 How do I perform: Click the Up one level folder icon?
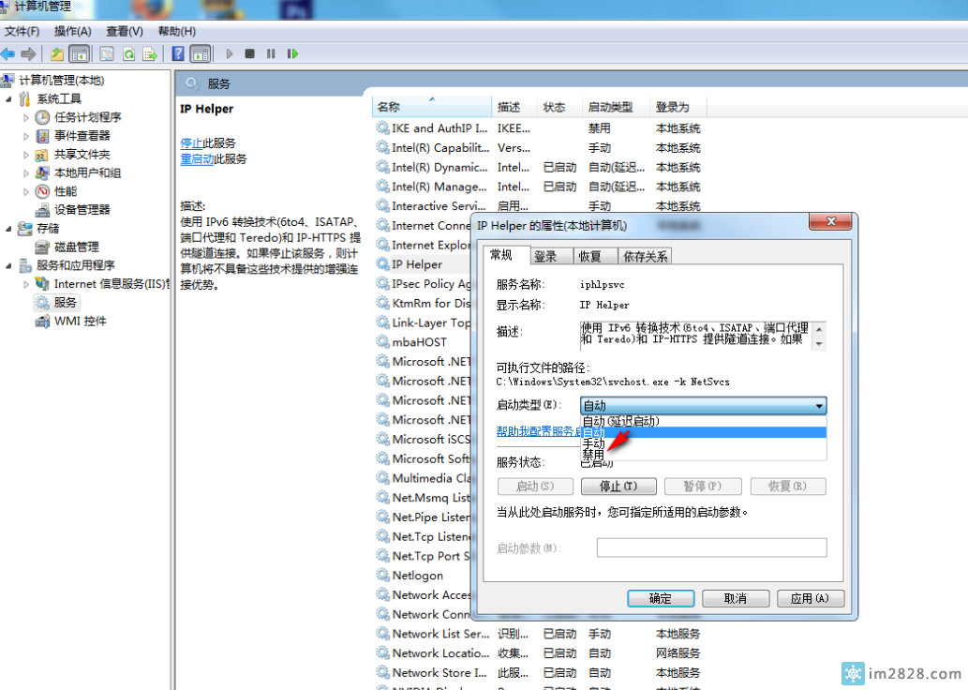point(57,53)
